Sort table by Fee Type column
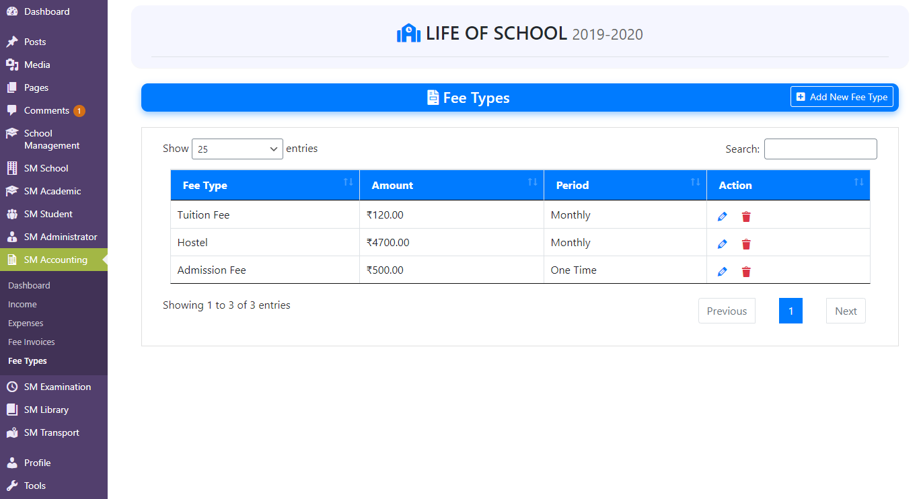Screen dimensions: 919x499 (x=265, y=185)
